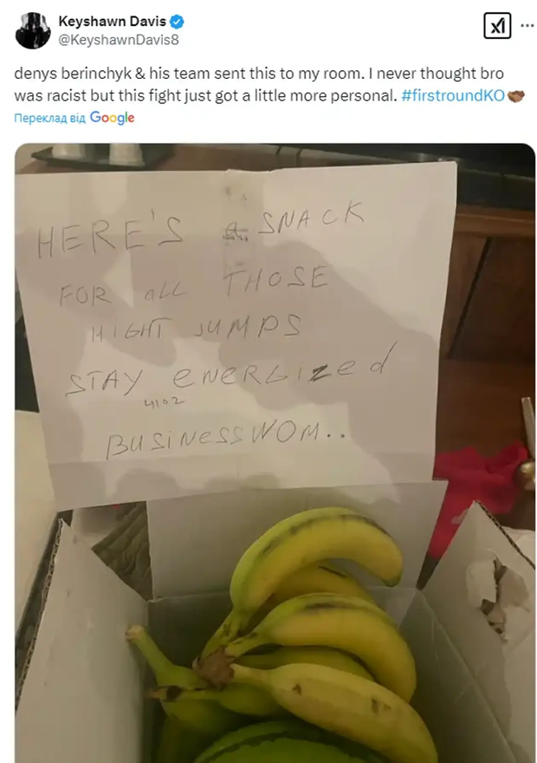This screenshot has width=537, height=763.
Task: Click the red object beside the box
Action: point(479,492)
